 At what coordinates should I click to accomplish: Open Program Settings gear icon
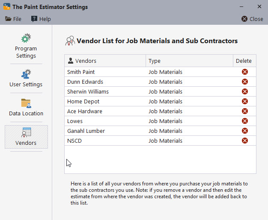tap(26, 38)
